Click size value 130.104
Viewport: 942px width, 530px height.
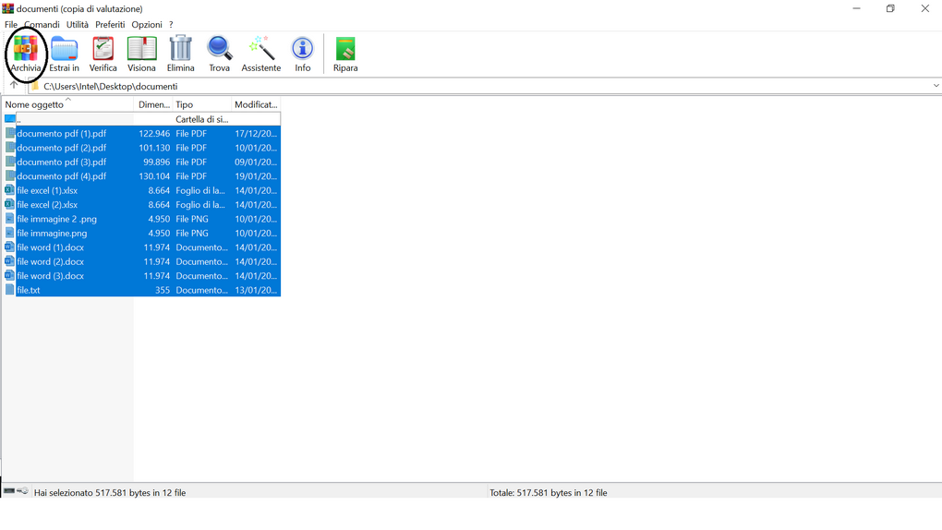click(154, 176)
